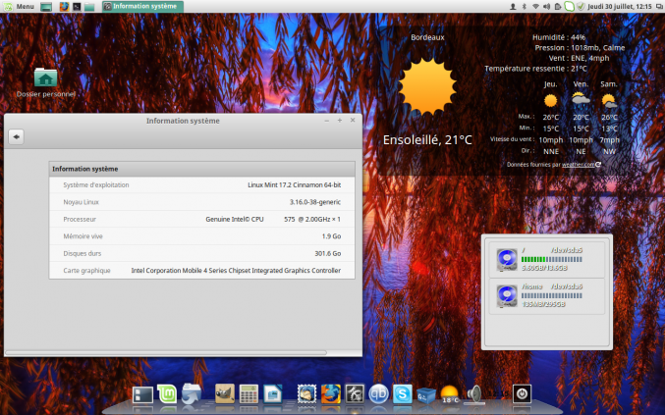
Task: Click the weathercom link in weather desklet
Action: point(579,165)
